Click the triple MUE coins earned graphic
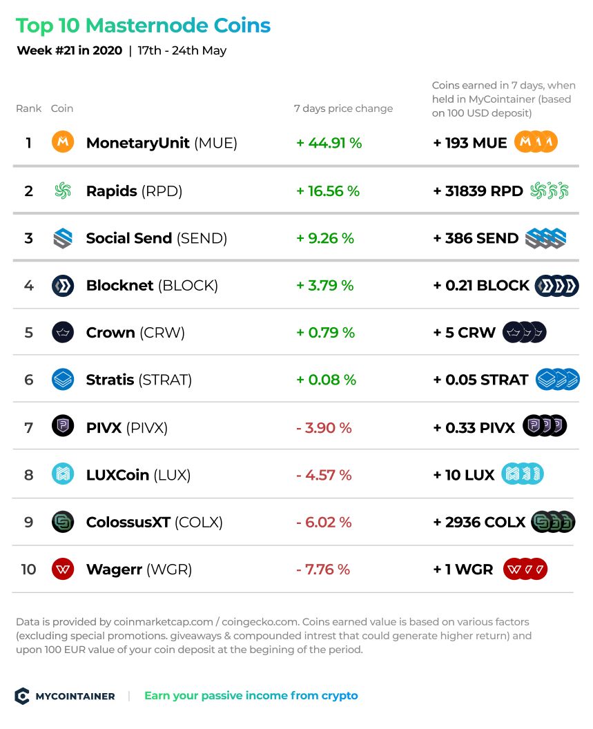593x729 pixels. [x=536, y=142]
